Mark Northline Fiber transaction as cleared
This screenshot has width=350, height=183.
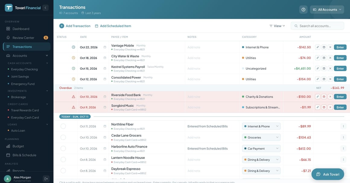[x=63, y=126]
